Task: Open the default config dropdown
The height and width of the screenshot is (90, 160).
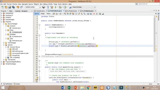Action: 33,7
